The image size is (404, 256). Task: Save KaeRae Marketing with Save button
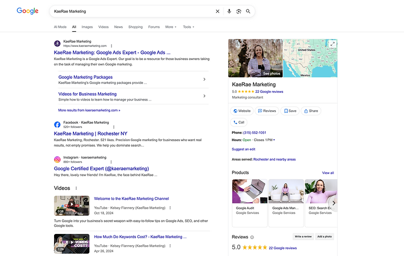(x=290, y=111)
